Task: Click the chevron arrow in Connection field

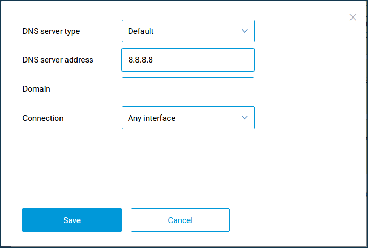Action: pos(245,118)
